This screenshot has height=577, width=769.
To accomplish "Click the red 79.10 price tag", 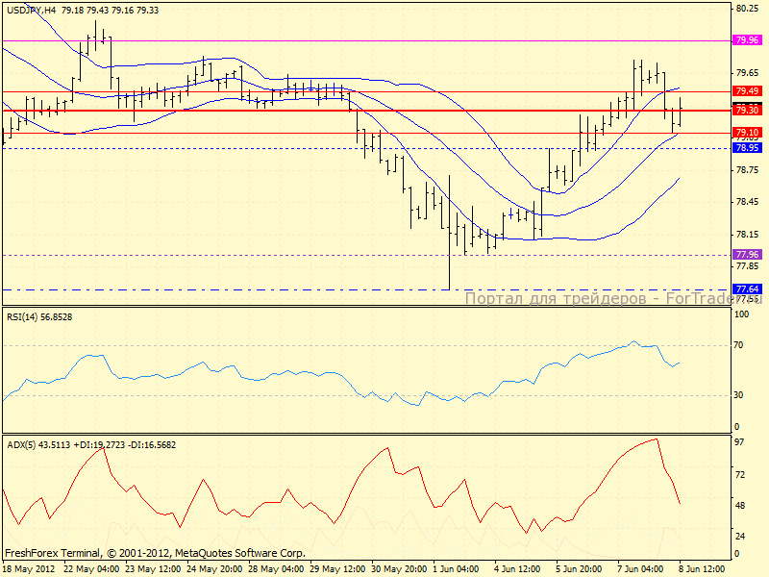I will click(747, 132).
